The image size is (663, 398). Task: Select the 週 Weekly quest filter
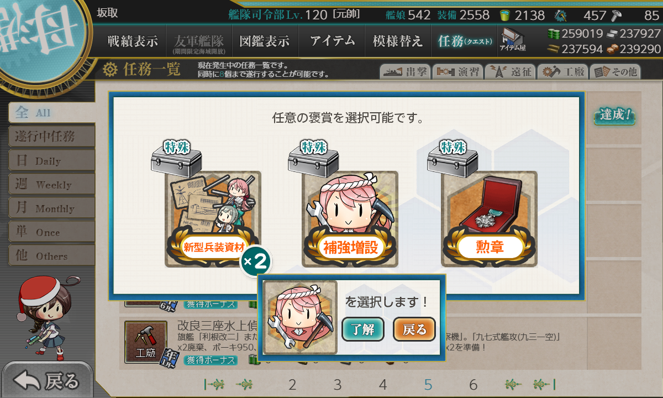pos(51,184)
